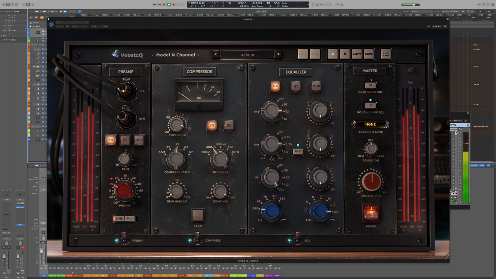Screen dimensions: 496x279
Task: Toggle the COMPRESS section switch
Action: pos(198,239)
